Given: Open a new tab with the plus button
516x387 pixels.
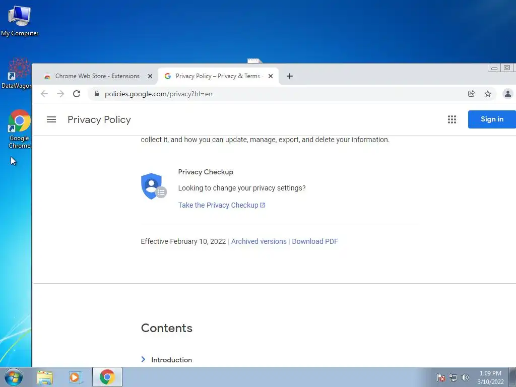Looking at the screenshot, I should (290, 76).
